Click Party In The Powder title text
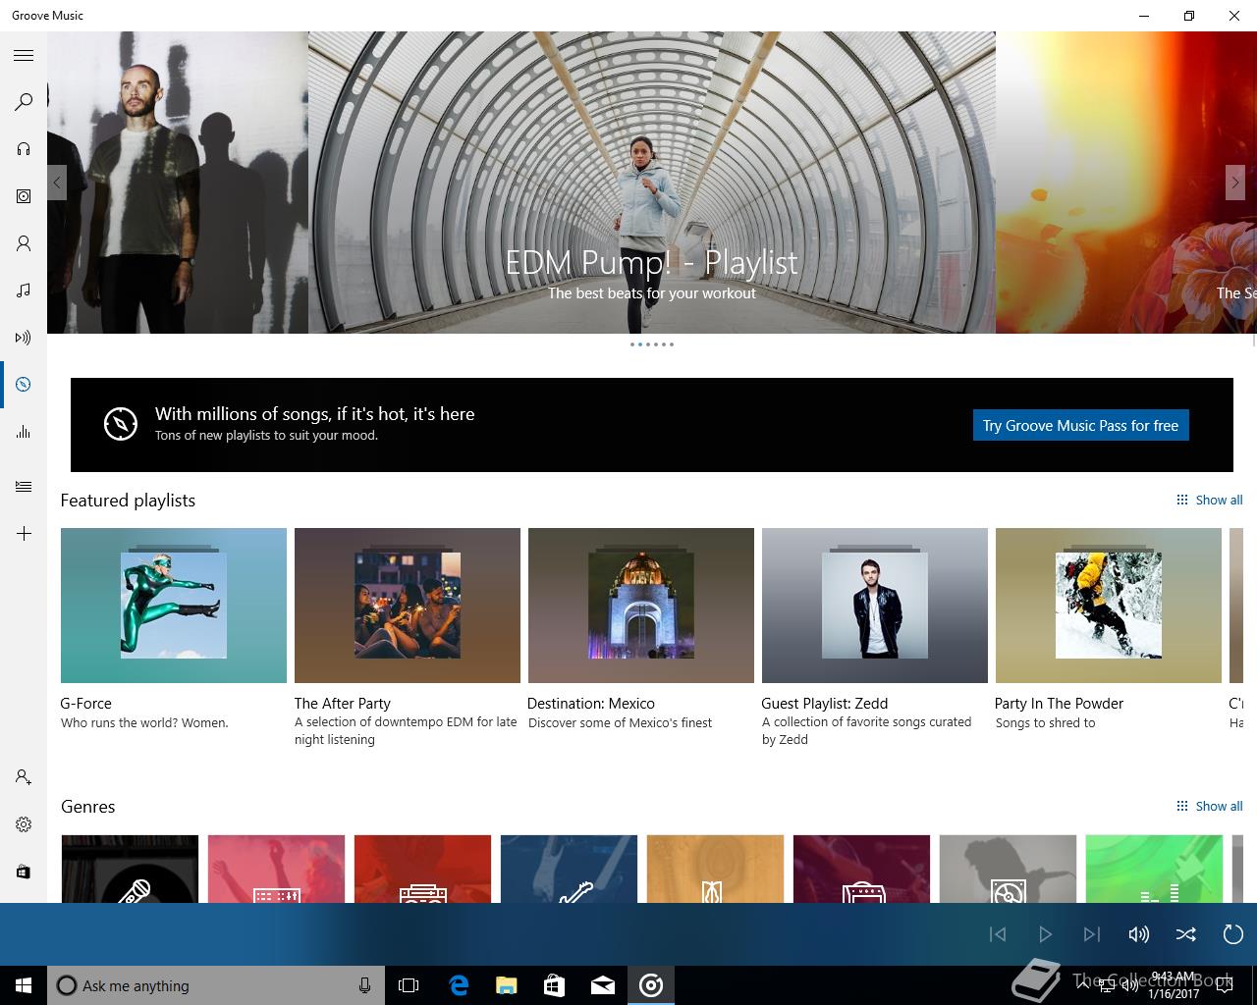The height and width of the screenshot is (1005, 1257). click(1059, 703)
